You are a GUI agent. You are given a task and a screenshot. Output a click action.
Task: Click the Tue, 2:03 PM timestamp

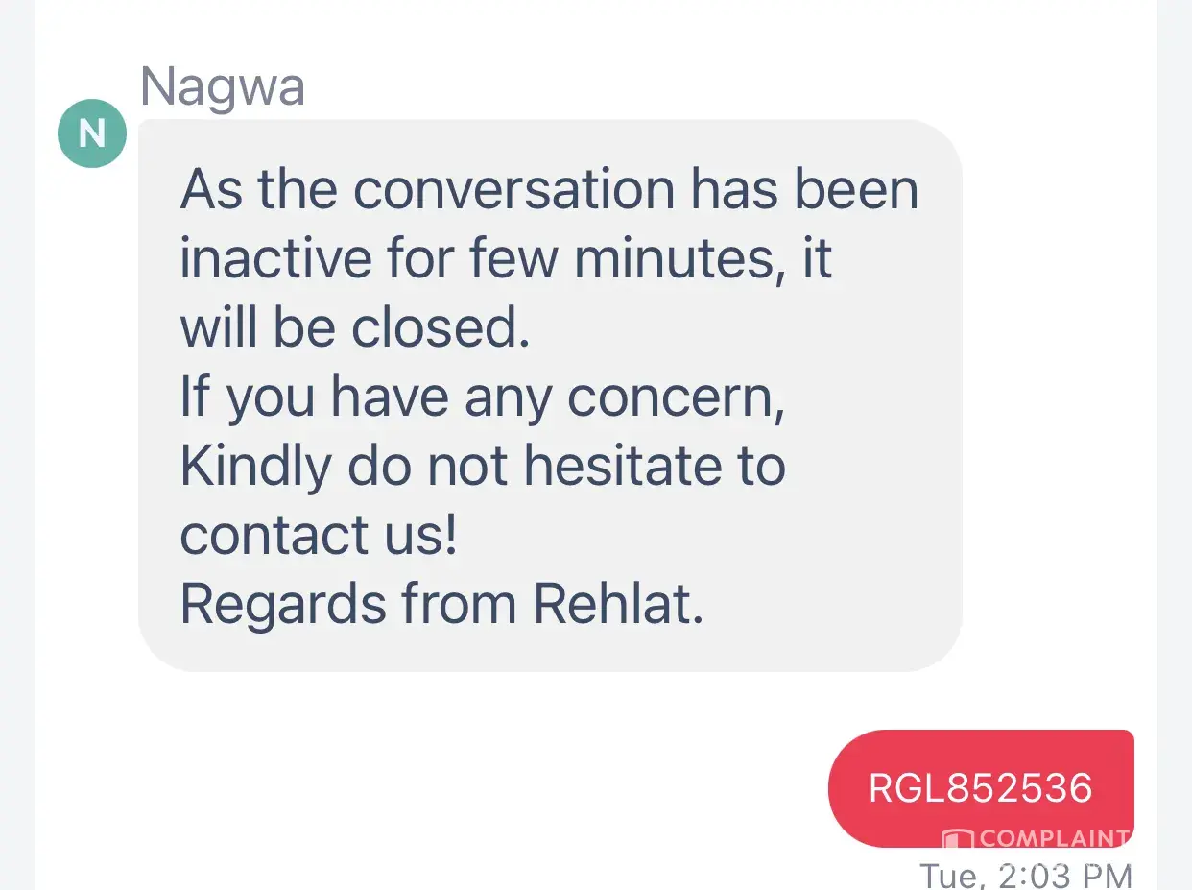[1026, 875]
